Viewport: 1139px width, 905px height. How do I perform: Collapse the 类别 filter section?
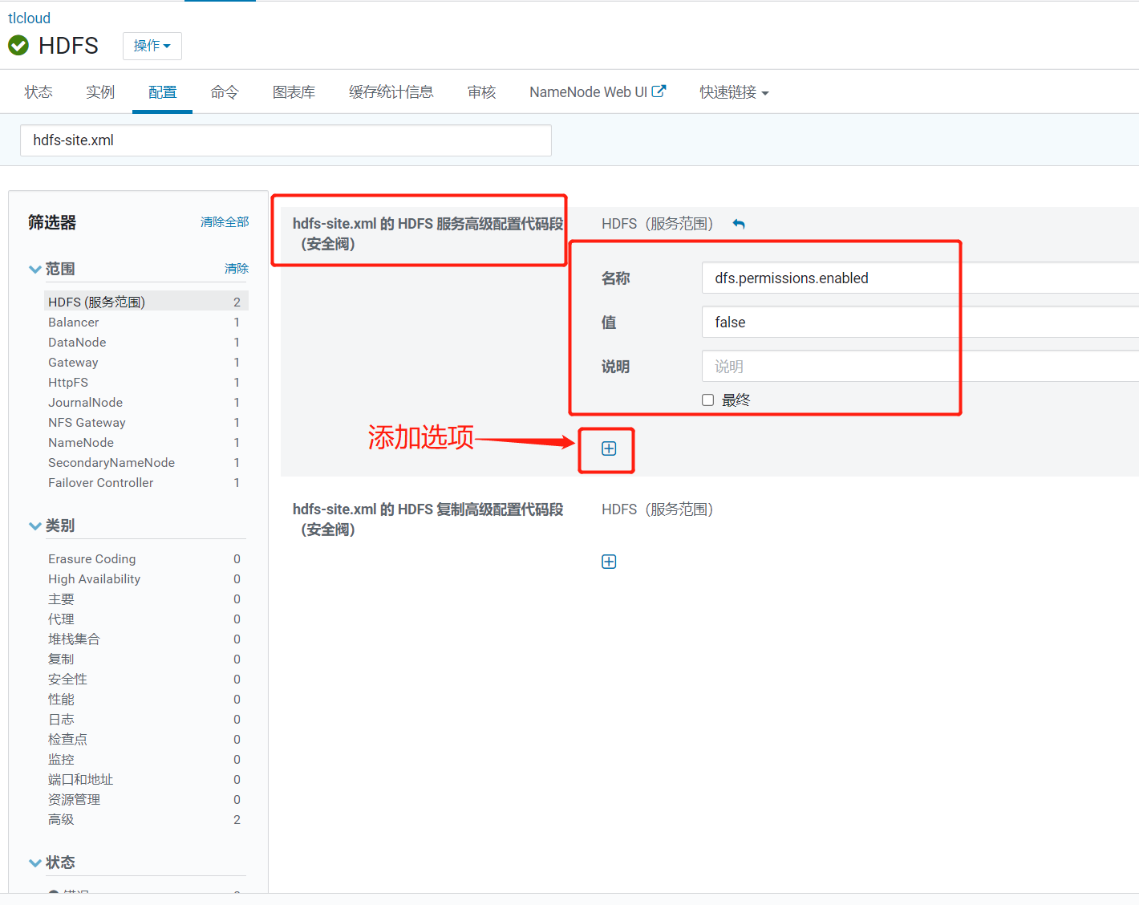[x=34, y=526]
